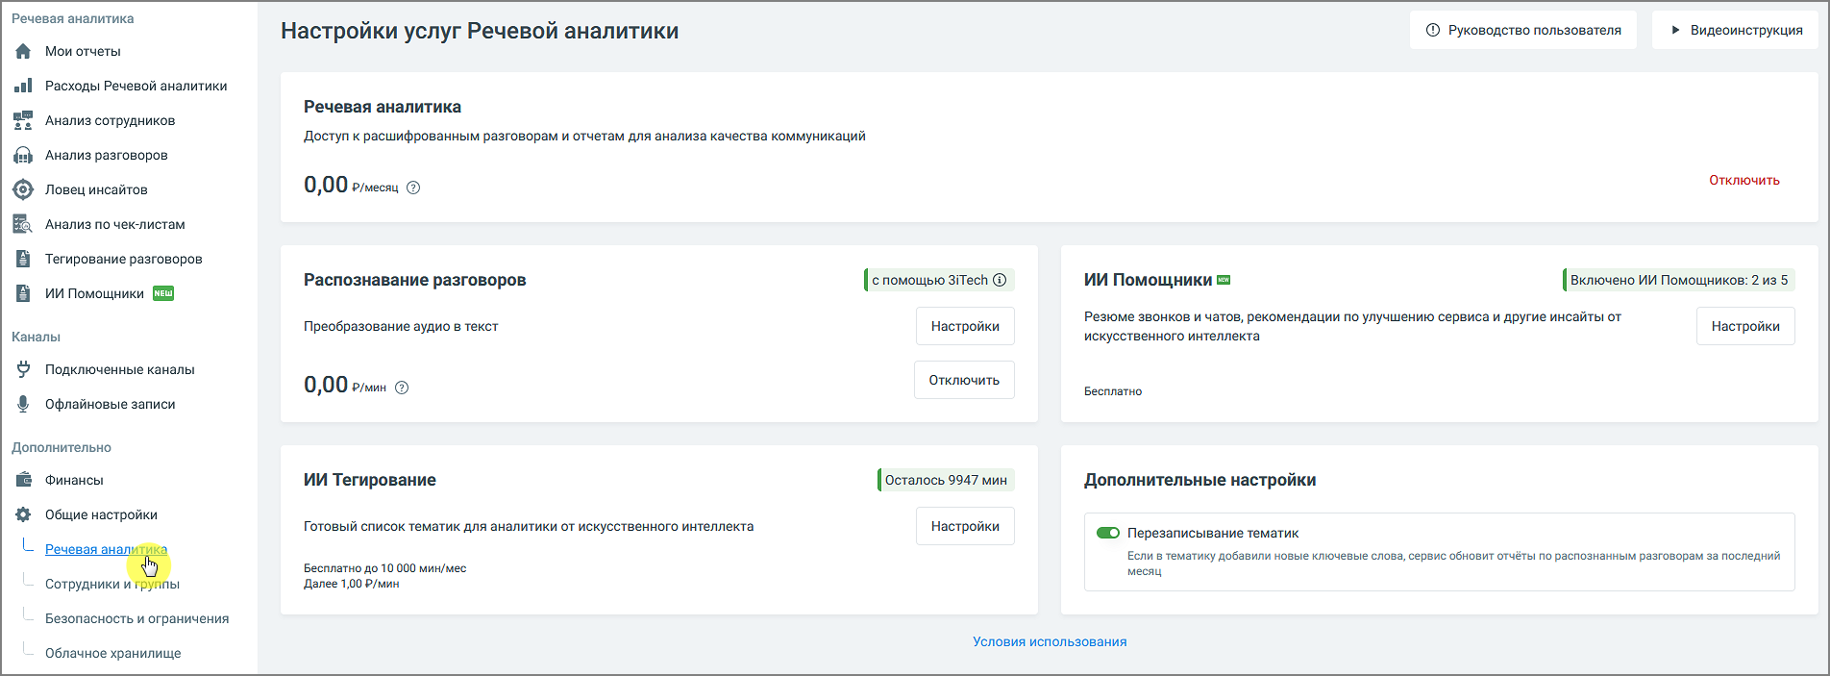Click Включено ИИ Помощников: 2 из 5 badge
This screenshot has width=1830, height=676.
click(x=1679, y=280)
